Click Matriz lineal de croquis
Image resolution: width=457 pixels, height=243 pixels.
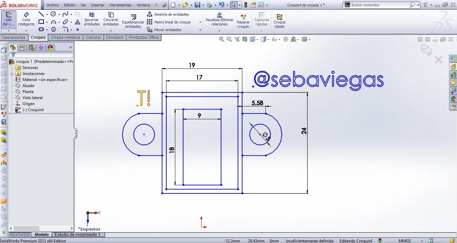tap(169, 22)
